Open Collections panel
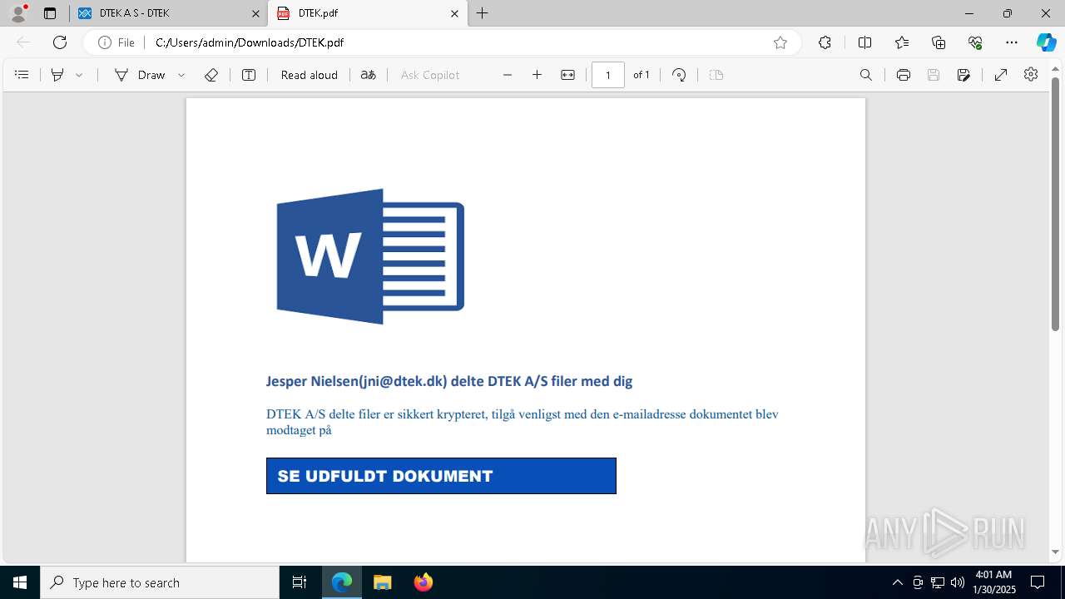The image size is (1065, 599). tap(939, 42)
